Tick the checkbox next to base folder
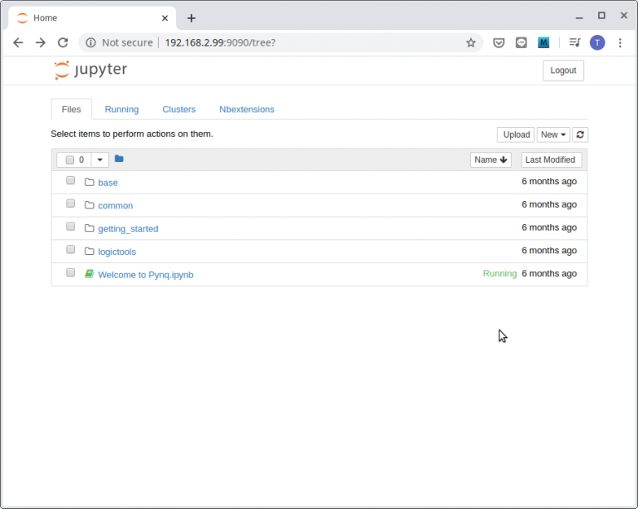The image size is (638, 509). tap(71, 181)
